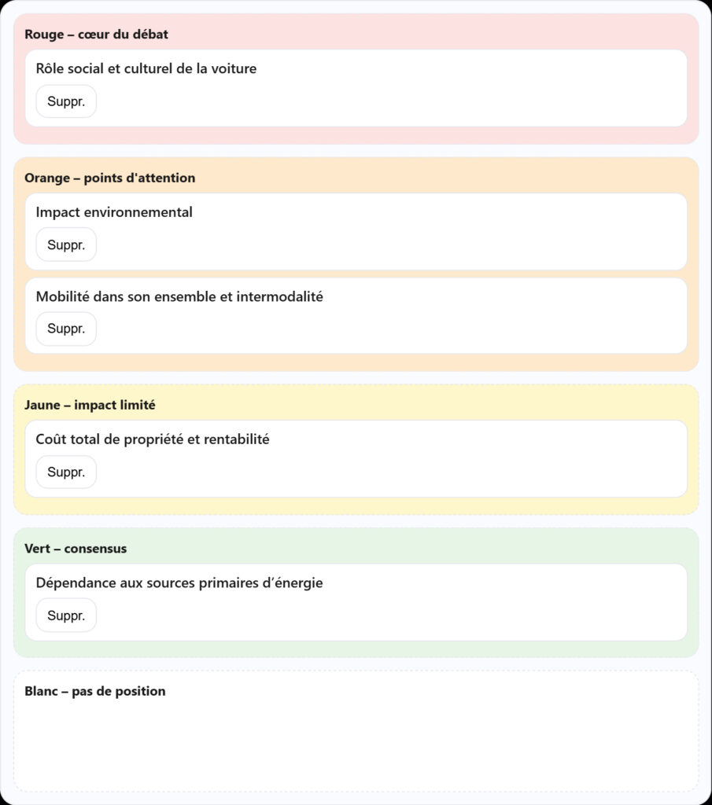Click the red zone strip below its card

click(356, 135)
